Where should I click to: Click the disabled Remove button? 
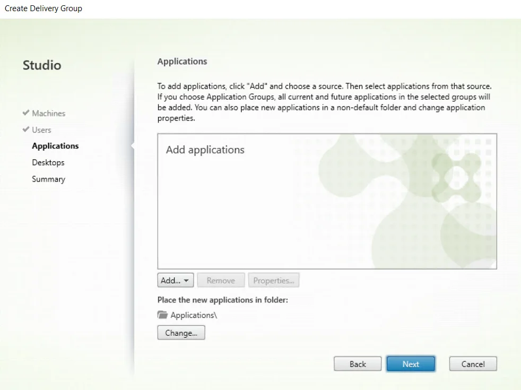(x=221, y=280)
